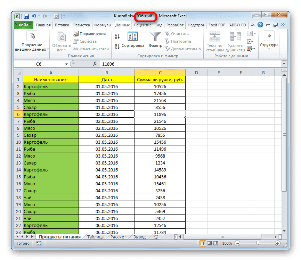Click the Save icon on quick access toolbar
301x261 pixels.
[x=26, y=16]
